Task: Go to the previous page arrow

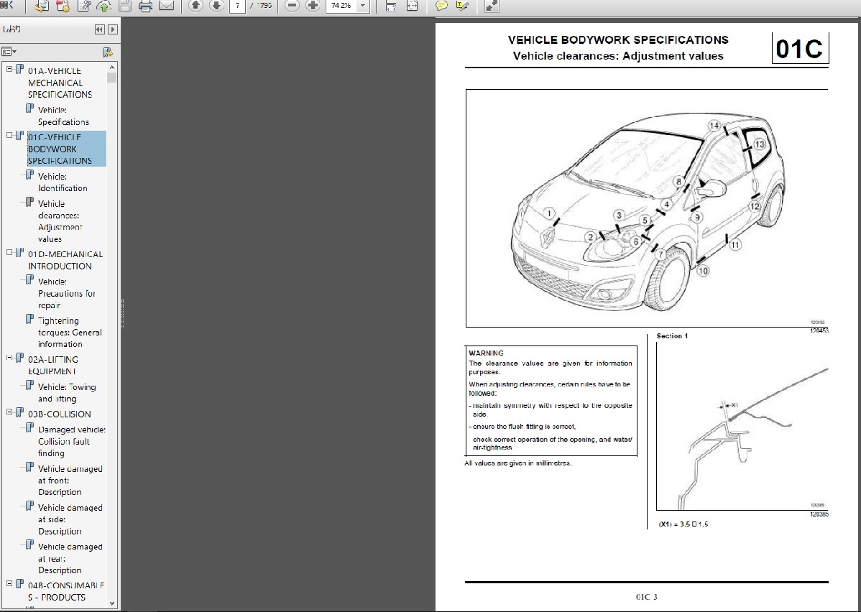Action: pyautogui.click(x=195, y=6)
